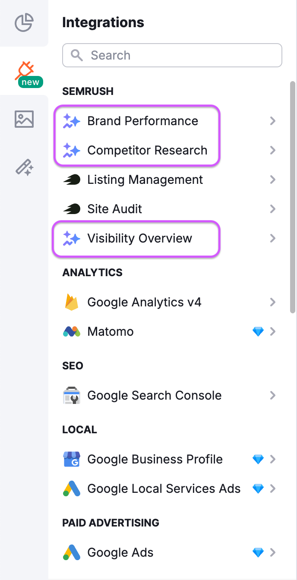The image size is (297, 580).
Task: Expand the Visibility Overview integration
Action: [272, 238]
